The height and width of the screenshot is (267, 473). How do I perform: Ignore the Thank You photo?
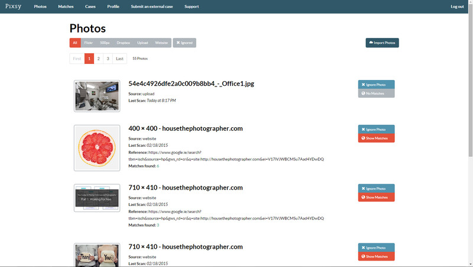pyautogui.click(x=376, y=247)
